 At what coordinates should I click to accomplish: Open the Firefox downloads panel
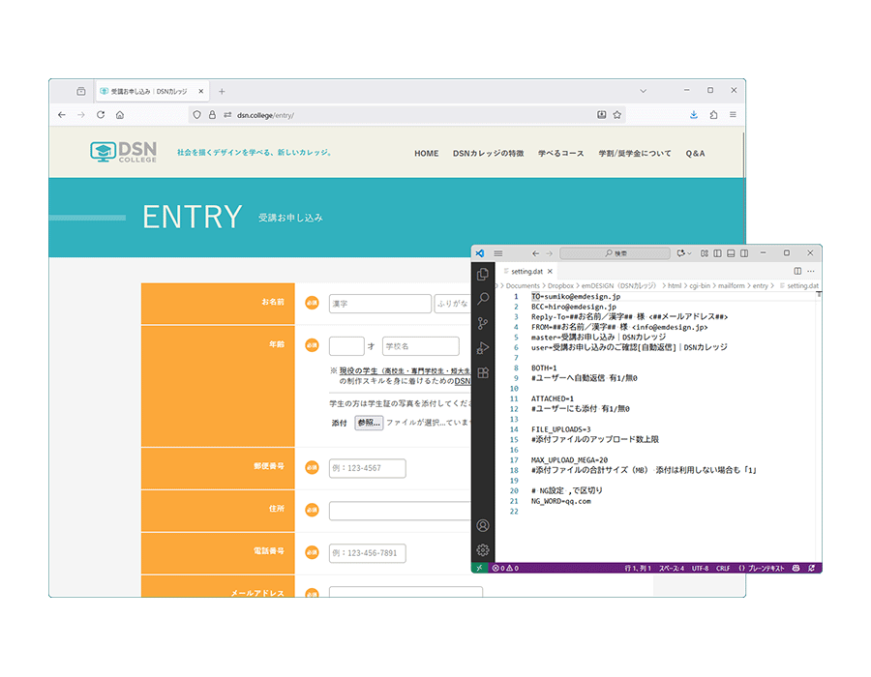tap(693, 114)
